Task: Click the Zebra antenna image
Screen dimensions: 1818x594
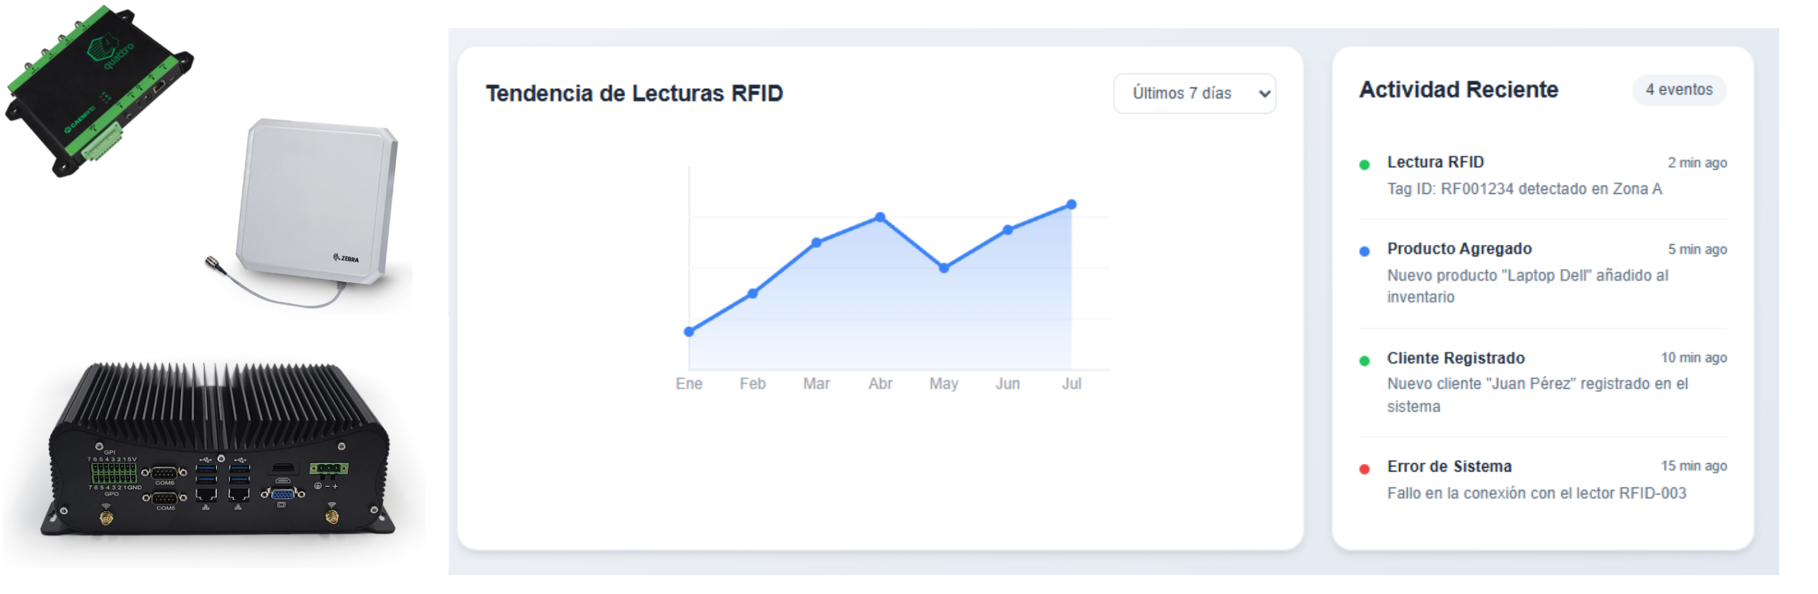Action: (316, 205)
